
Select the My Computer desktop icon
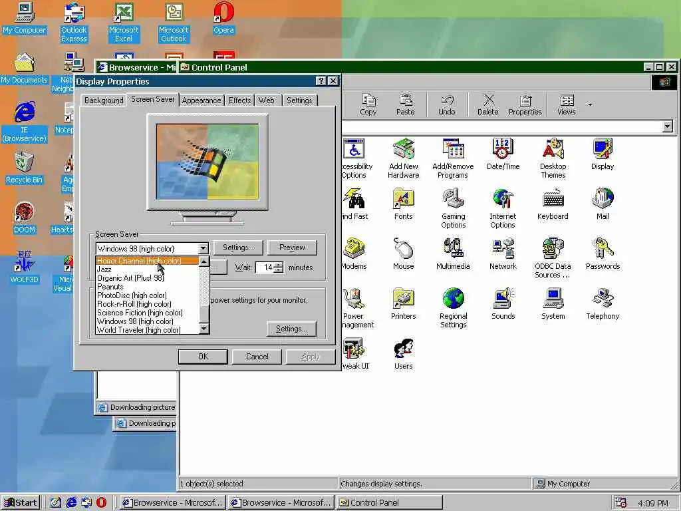pyautogui.click(x=24, y=18)
